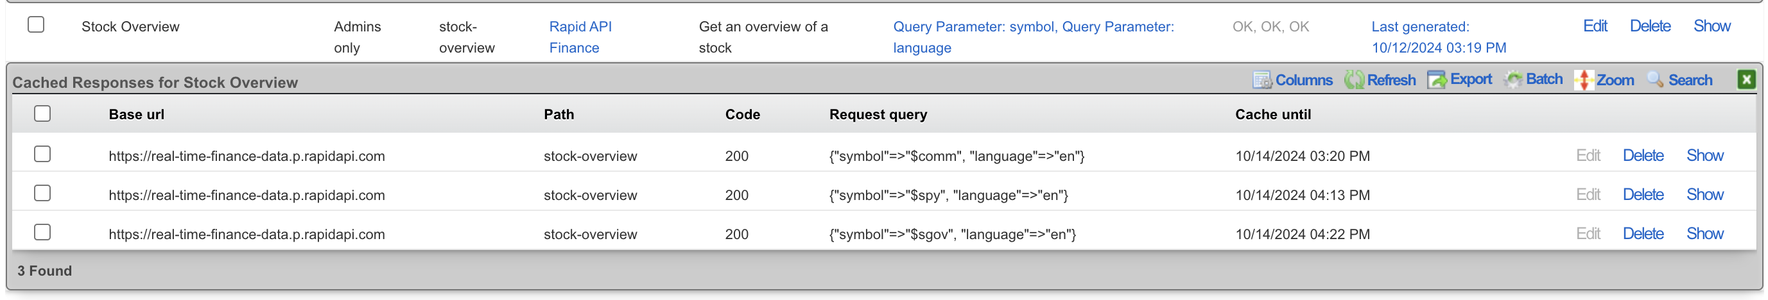Click the 10/14/2024 04:22 PM cell

tap(1303, 234)
